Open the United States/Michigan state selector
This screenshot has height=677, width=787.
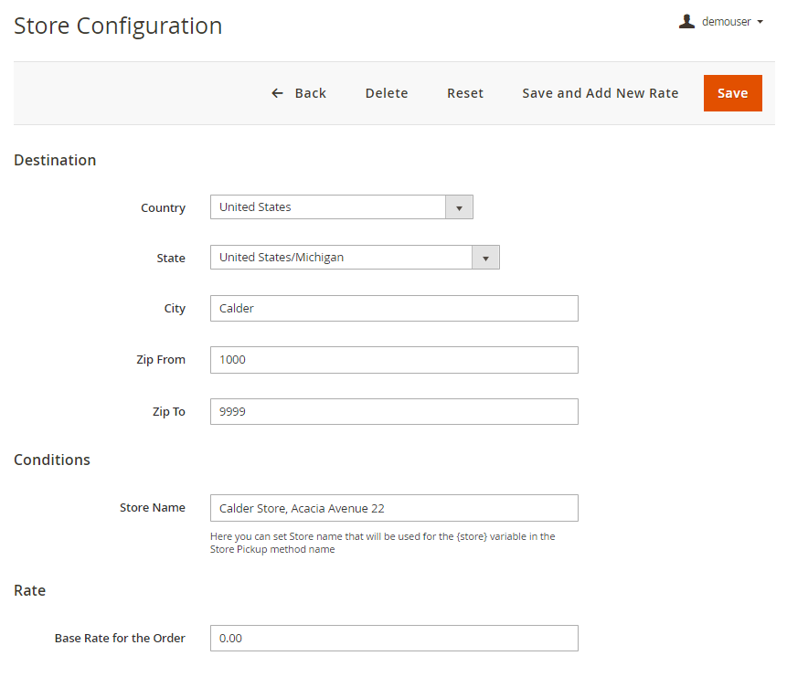(x=342, y=258)
